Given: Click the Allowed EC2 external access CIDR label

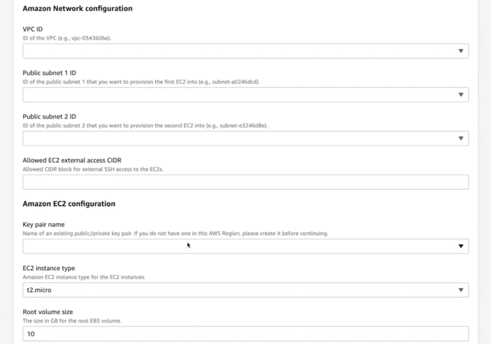Looking at the screenshot, I should point(72,160).
